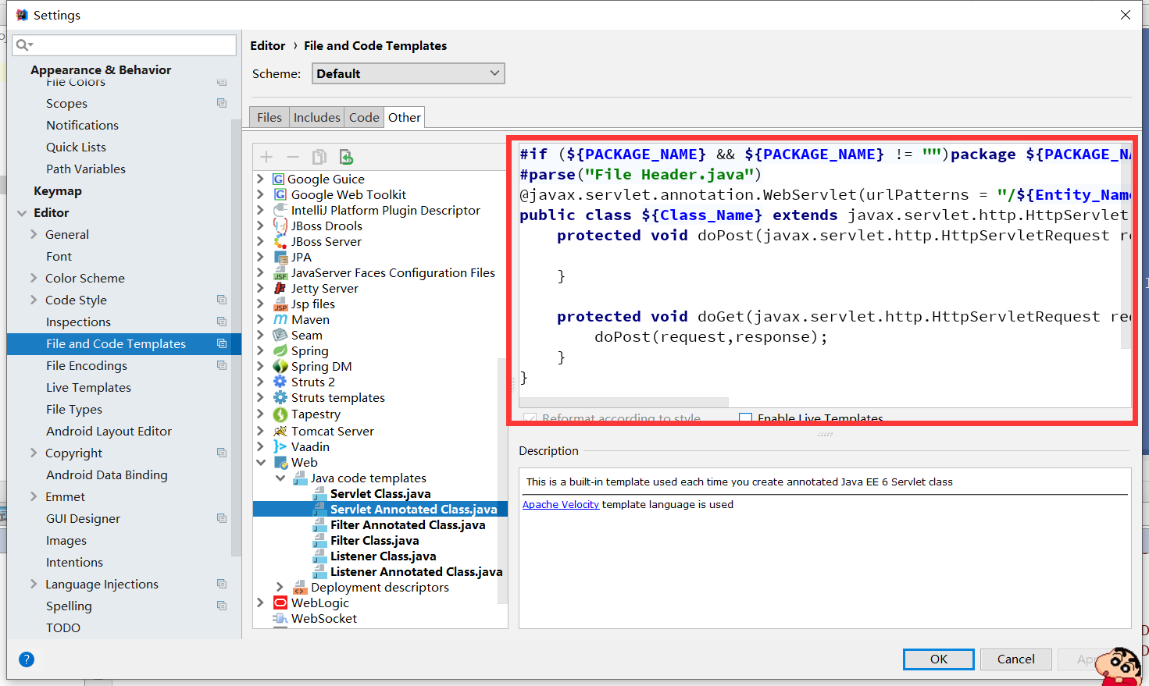Click the help question mark icon
This screenshot has height=686, width=1149.
tap(27, 659)
